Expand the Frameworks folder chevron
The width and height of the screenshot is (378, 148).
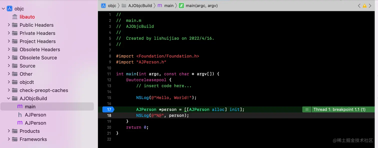click(9, 139)
